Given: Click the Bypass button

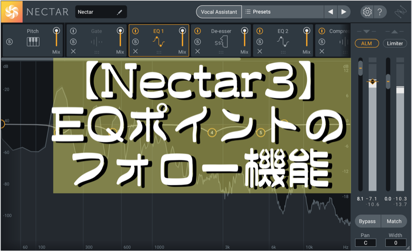Looking at the screenshot, I should pyautogui.click(x=367, y=221).
